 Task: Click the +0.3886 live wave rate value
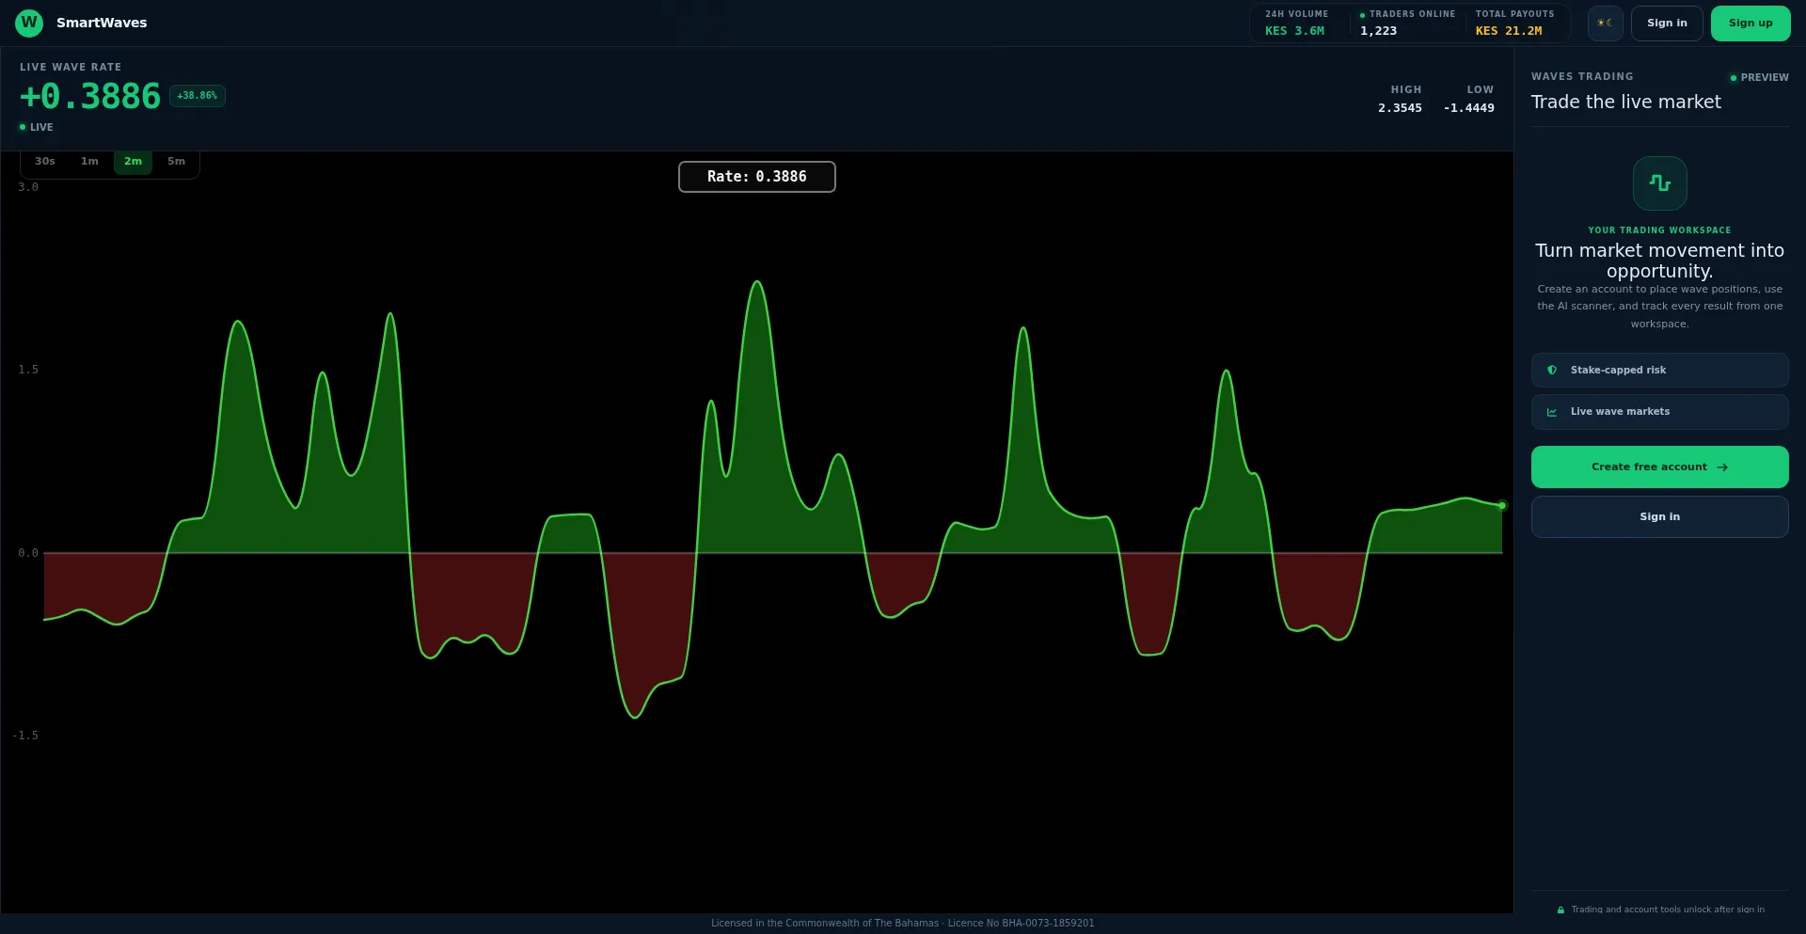[x=90, y=96]
